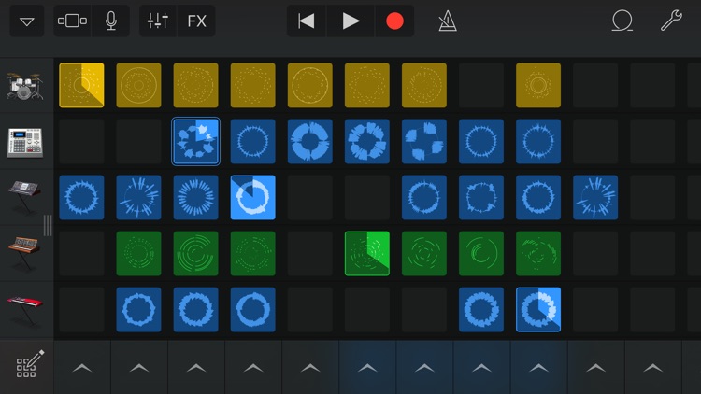Image resolution: width=701 pixels, height=394 pixels.
Task: Open the mixer track controls icon
Action: click(x=158, y=21)
